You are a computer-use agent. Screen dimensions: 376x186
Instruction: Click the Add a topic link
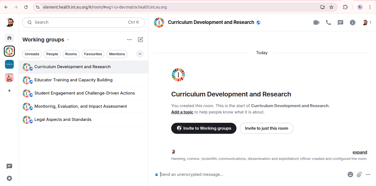click(182, 112)
